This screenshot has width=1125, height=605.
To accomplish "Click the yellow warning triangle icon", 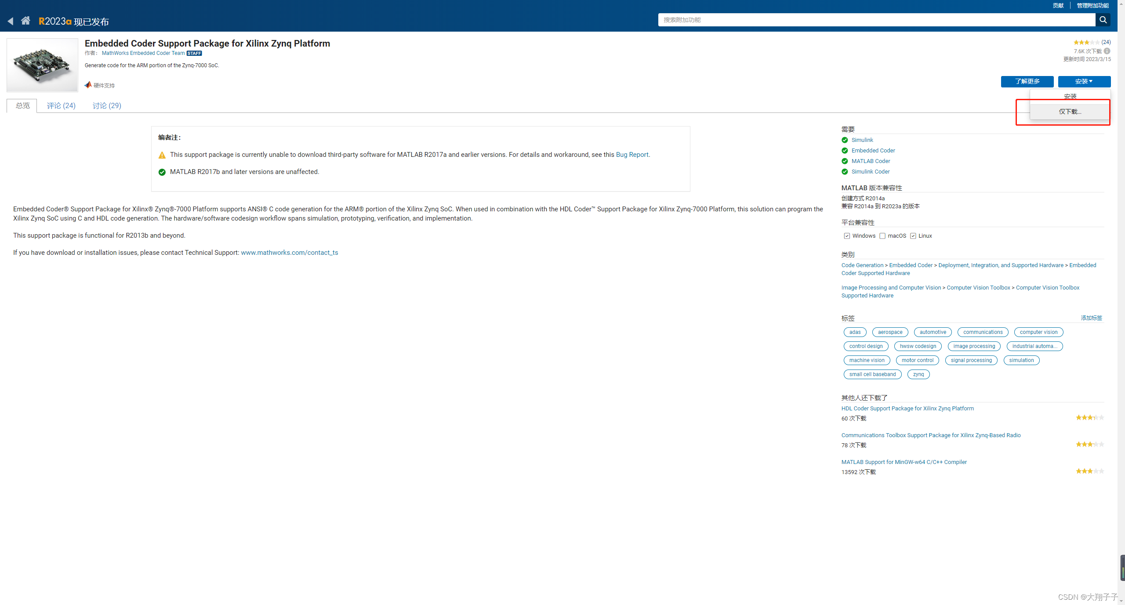I will pos(162,155).
